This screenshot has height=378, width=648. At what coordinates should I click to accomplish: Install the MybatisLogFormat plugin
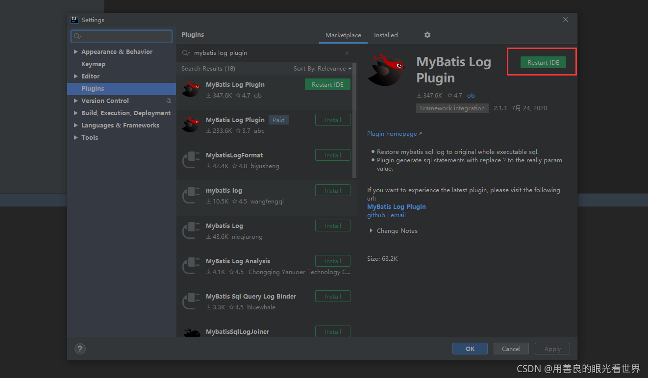point(332,155)
